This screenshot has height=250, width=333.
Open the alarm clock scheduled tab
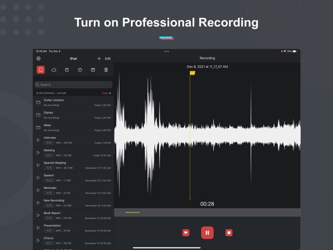pyautogui.click(x=67, y=70)
